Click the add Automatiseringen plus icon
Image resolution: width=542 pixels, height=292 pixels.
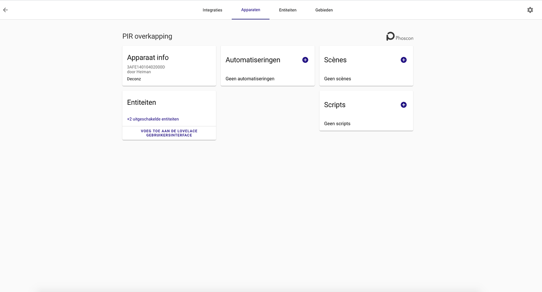(305, 60)
